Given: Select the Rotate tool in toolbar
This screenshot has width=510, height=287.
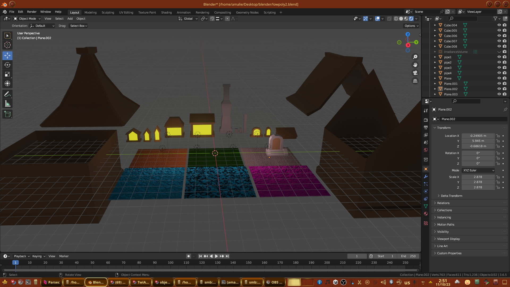Looking at the screenshot, I should [x=7, y=65].
